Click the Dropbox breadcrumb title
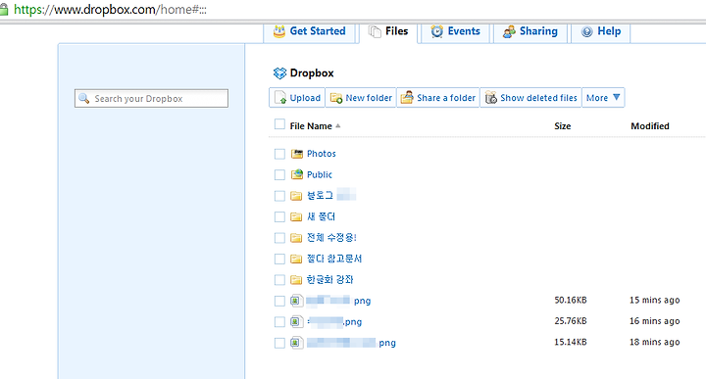The width and height of the screenshot is (706, 379). (x=312, y=72)
